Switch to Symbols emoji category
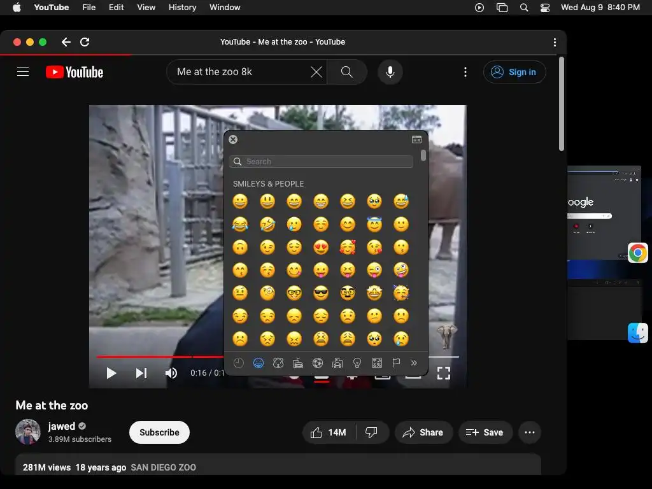The image size is (652, 489). [377, 363]
